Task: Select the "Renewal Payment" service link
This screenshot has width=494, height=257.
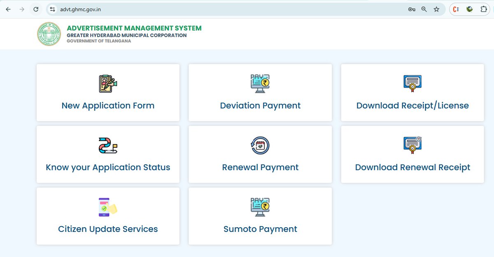Action: [x=260, y=167]
